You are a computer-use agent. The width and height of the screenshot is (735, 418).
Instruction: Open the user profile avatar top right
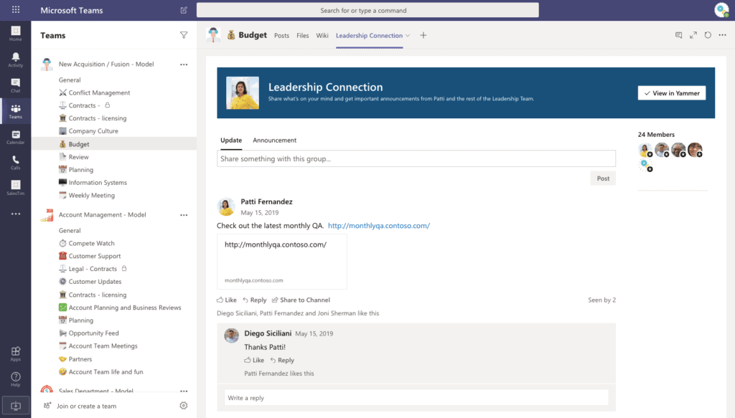pos(721,10)
